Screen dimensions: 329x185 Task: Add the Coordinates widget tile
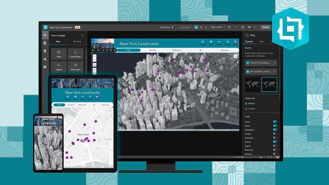click(76, 54)
